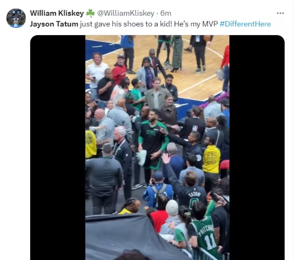Click the "He's my MVP" text in the tweet
Image resolution: width=296 pixels, height=260 pixels.
click(196, 24)
